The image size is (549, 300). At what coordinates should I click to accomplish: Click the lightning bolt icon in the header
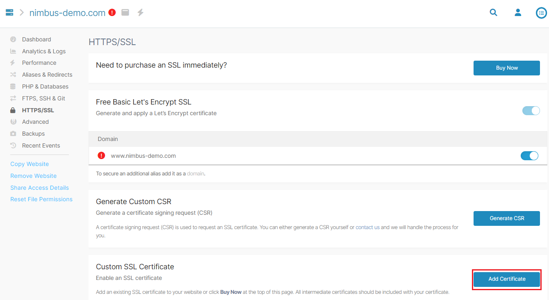(140, 13)
